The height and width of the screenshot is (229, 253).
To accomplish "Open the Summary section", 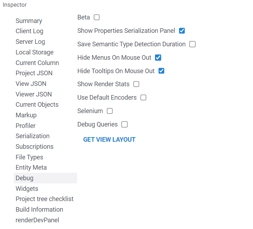I will [x=29, y=21].
